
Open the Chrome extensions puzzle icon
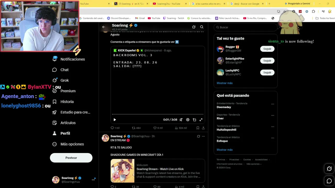click(314, 11)
